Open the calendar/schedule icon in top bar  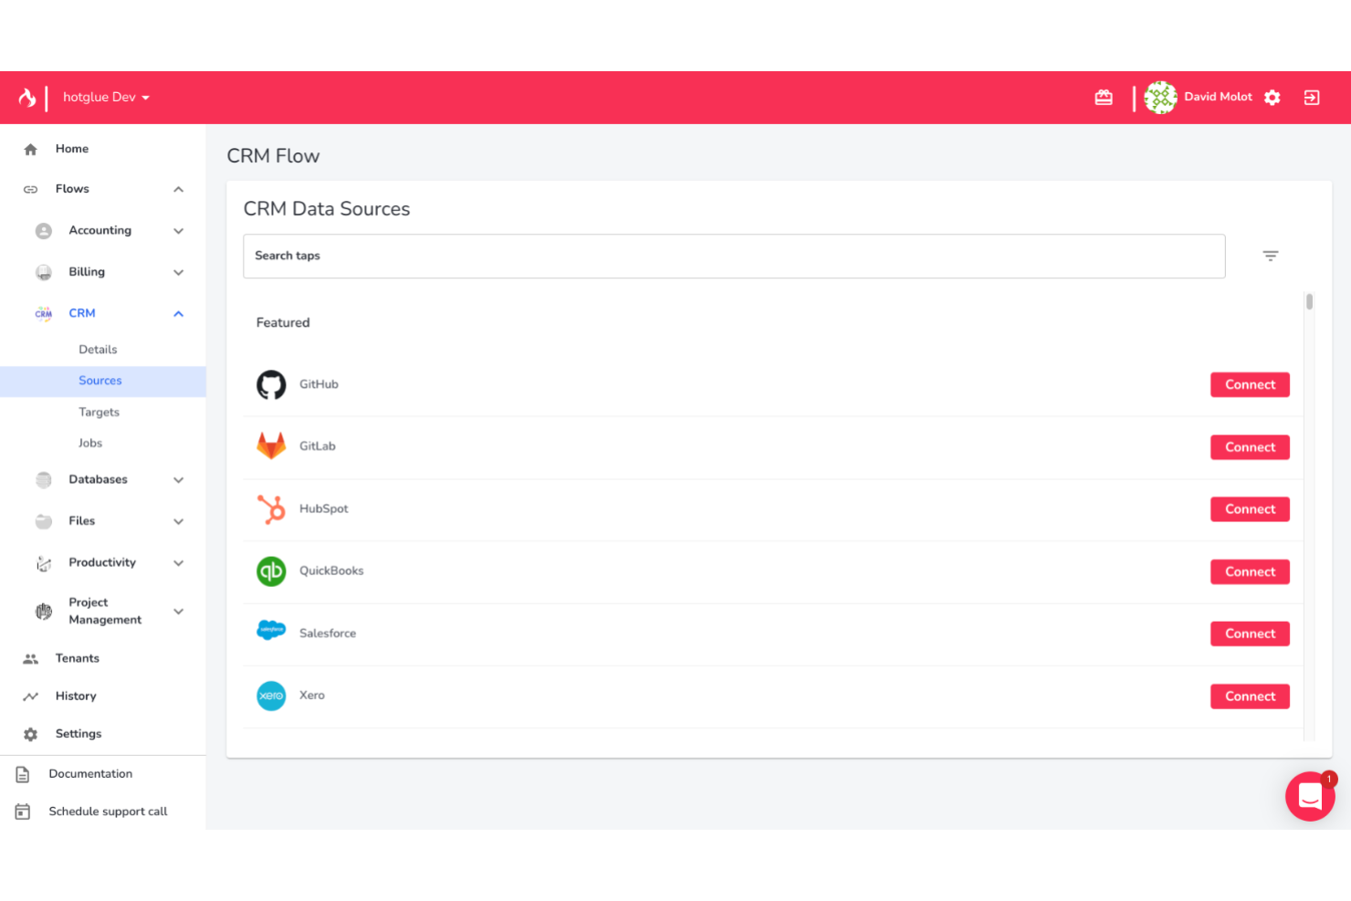(x=1104, y=97)
